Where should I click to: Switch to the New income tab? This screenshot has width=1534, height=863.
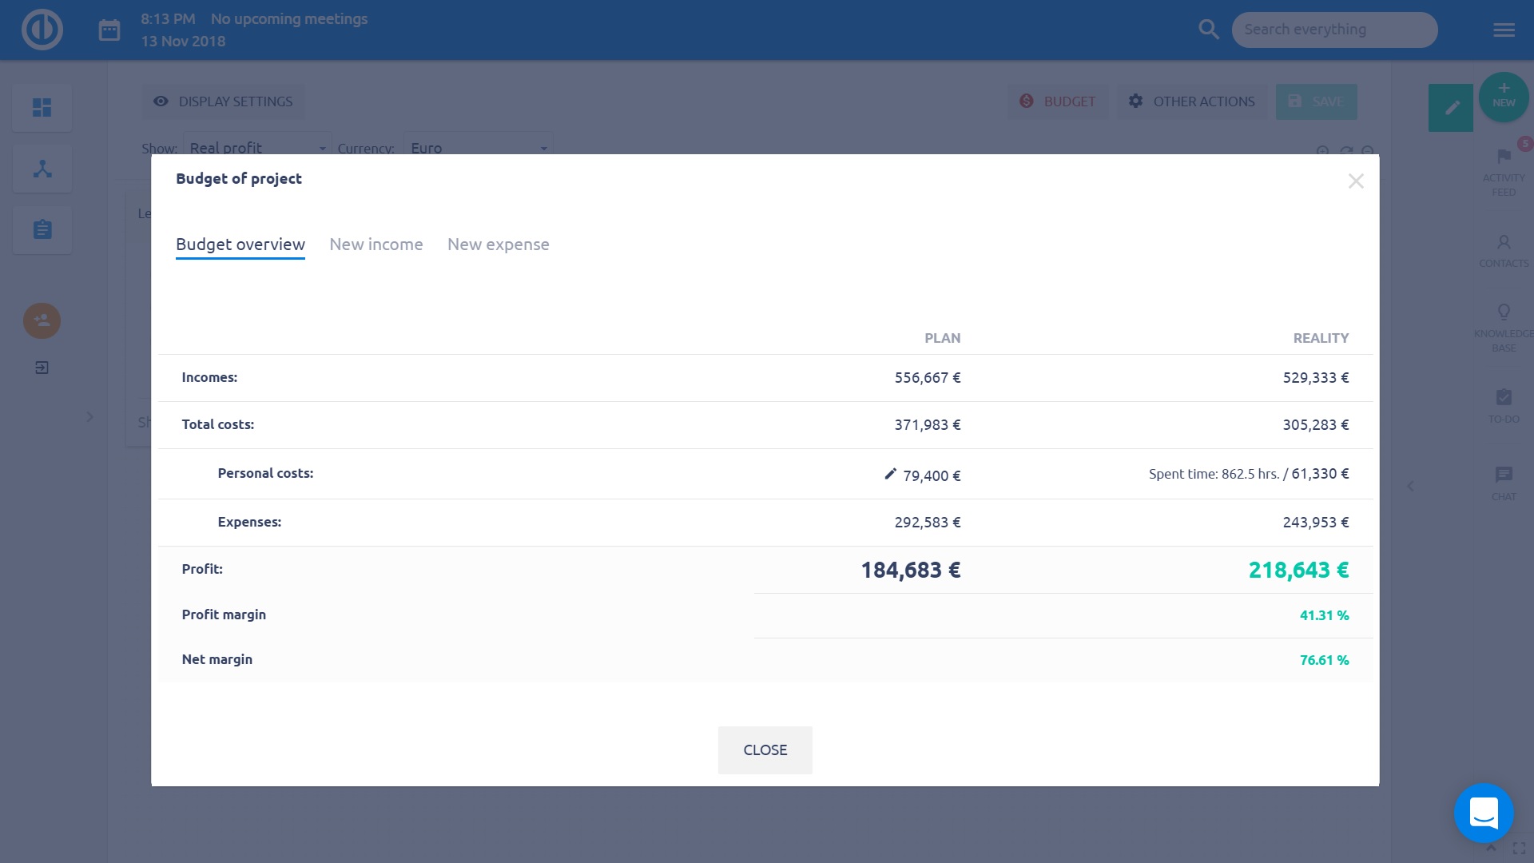pos(376,245)
